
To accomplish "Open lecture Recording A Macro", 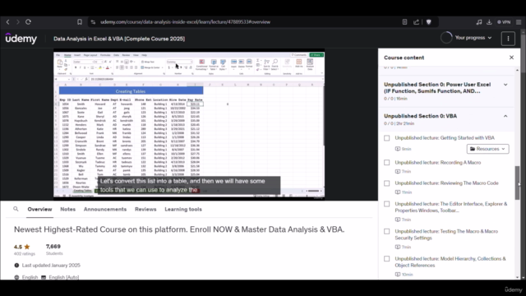I will pyautogui.click(x=438, y=163).
